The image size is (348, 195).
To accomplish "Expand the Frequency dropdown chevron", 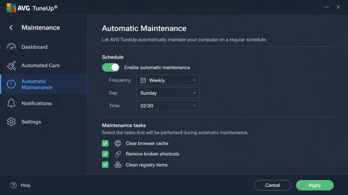I will pos(194,80).
